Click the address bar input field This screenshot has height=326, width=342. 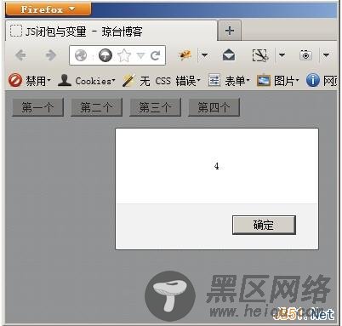click(x=117, y=55)
